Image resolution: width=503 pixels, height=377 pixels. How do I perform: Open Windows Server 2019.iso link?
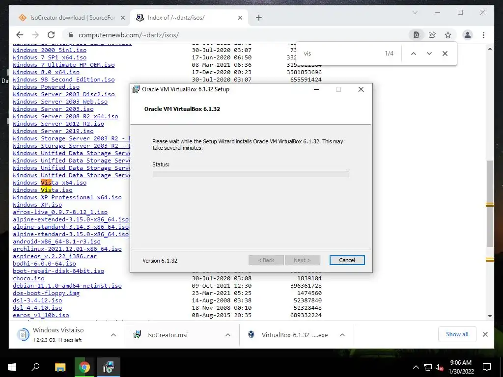(x=53, y=131)
